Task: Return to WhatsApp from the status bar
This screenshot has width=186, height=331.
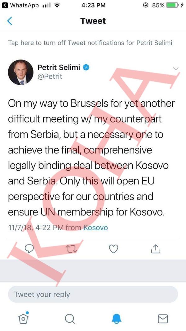Action: (x=21, y=5)
